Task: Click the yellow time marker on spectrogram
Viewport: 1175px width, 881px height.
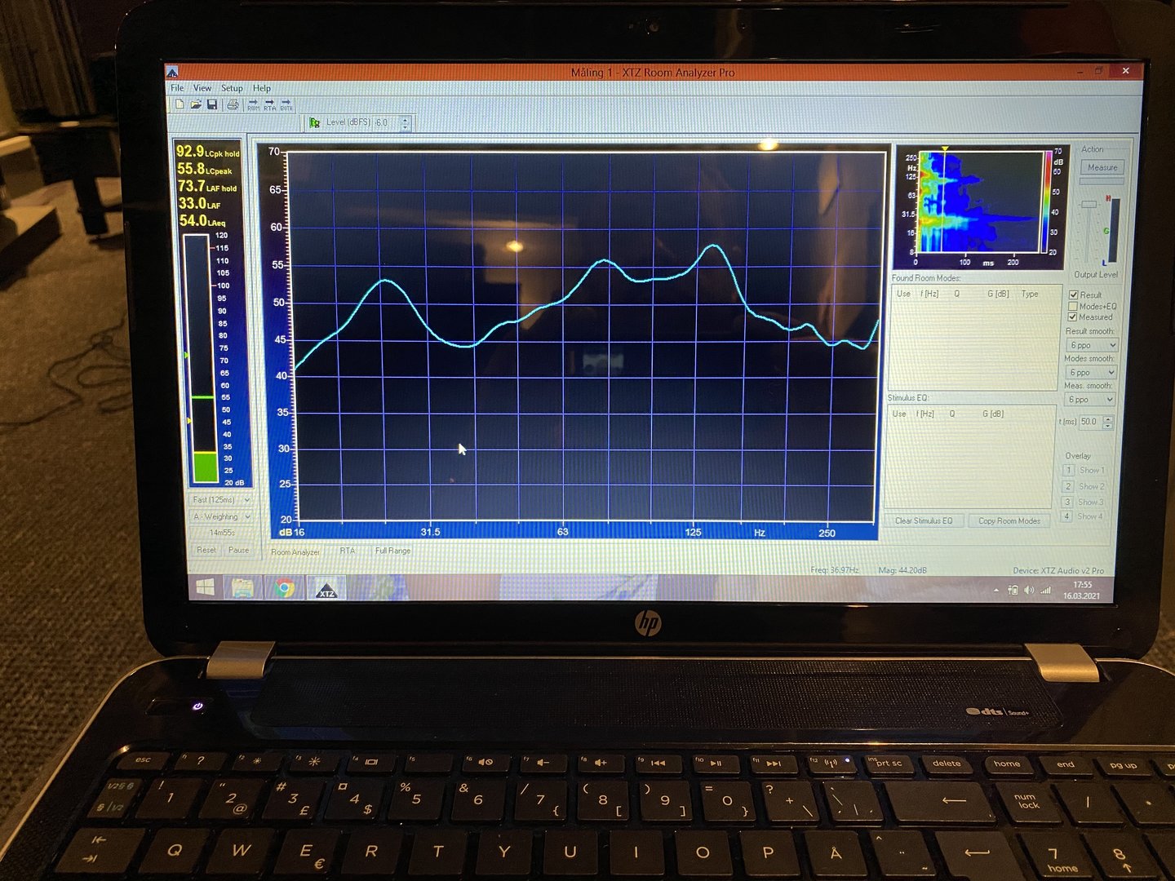Action: [945, 148]
